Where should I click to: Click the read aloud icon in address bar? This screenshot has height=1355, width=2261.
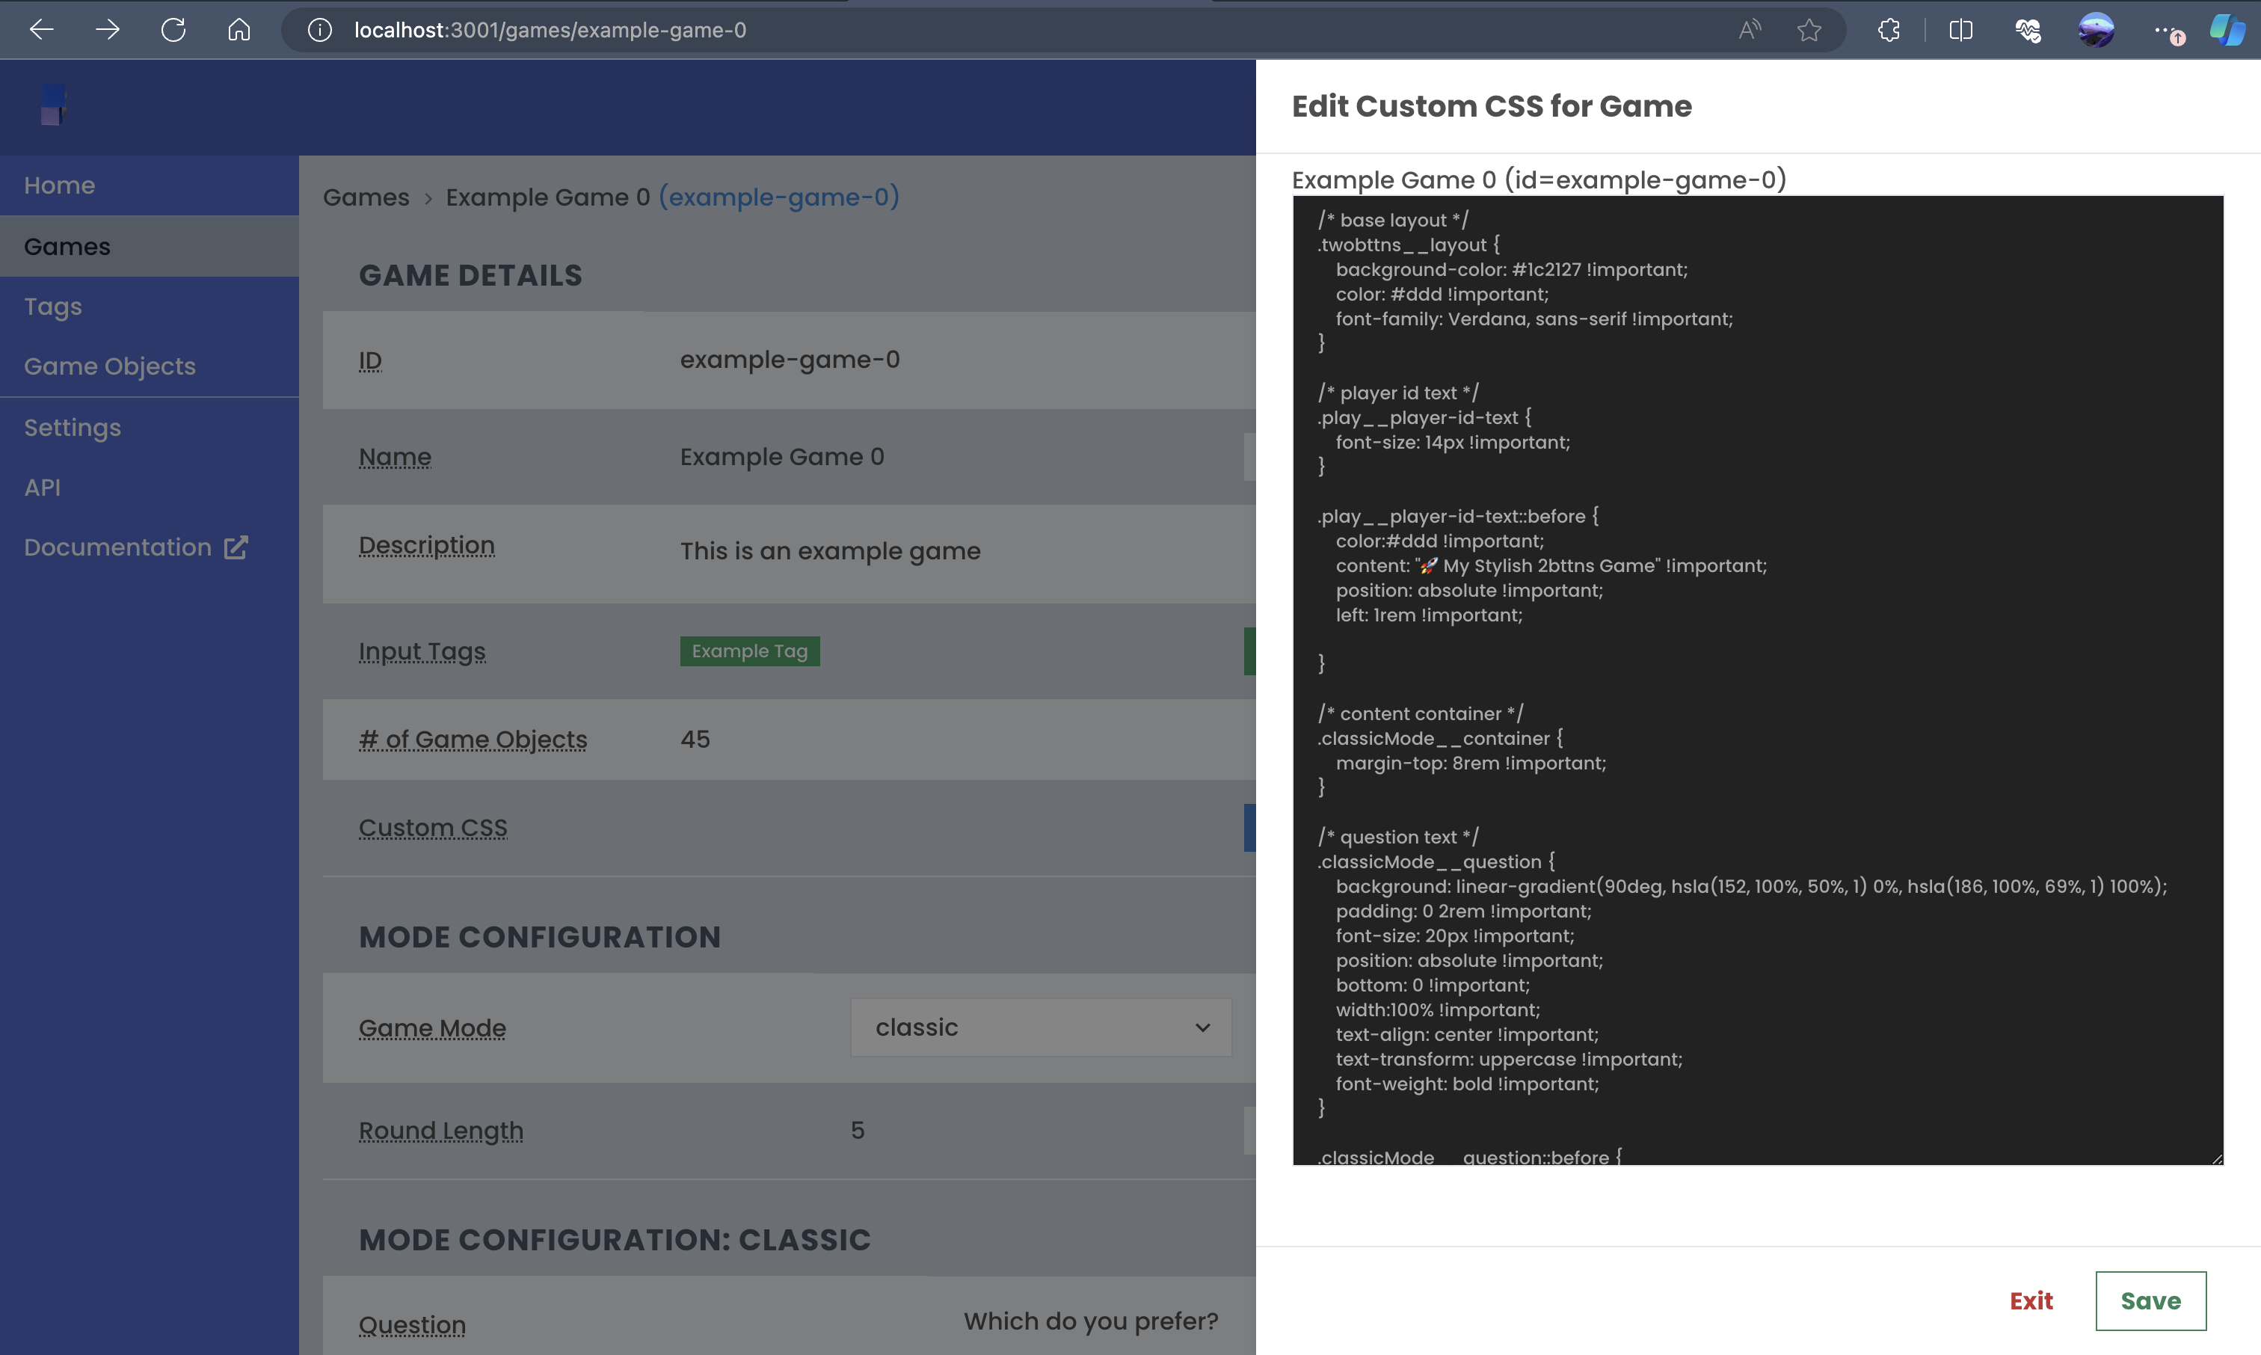[x=1749, y=30]
